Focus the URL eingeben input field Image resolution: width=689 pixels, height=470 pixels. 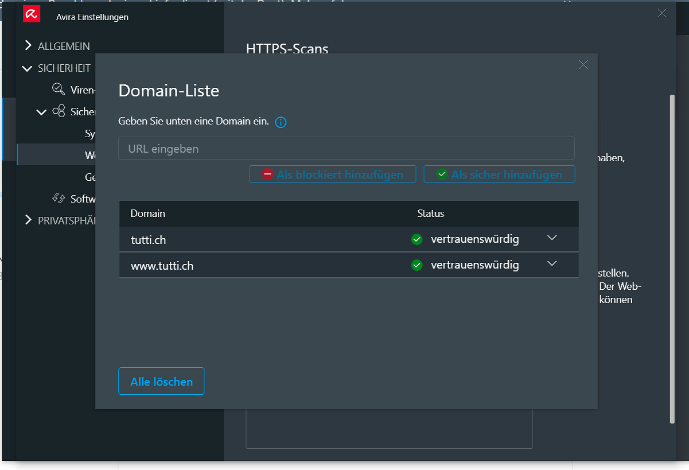click(347, 148)
